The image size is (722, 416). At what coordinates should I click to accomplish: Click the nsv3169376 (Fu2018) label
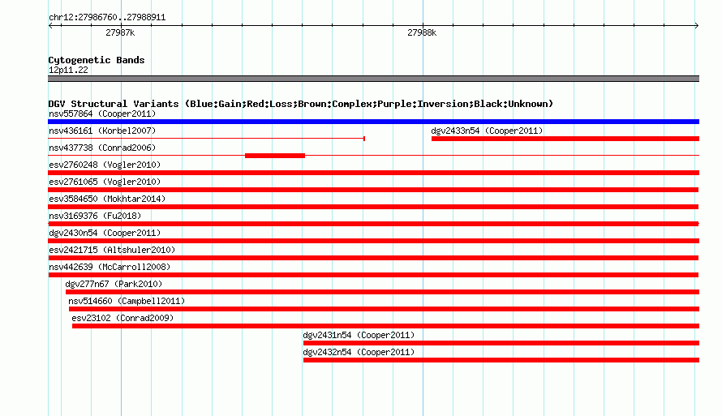click(x=95, y=216)
